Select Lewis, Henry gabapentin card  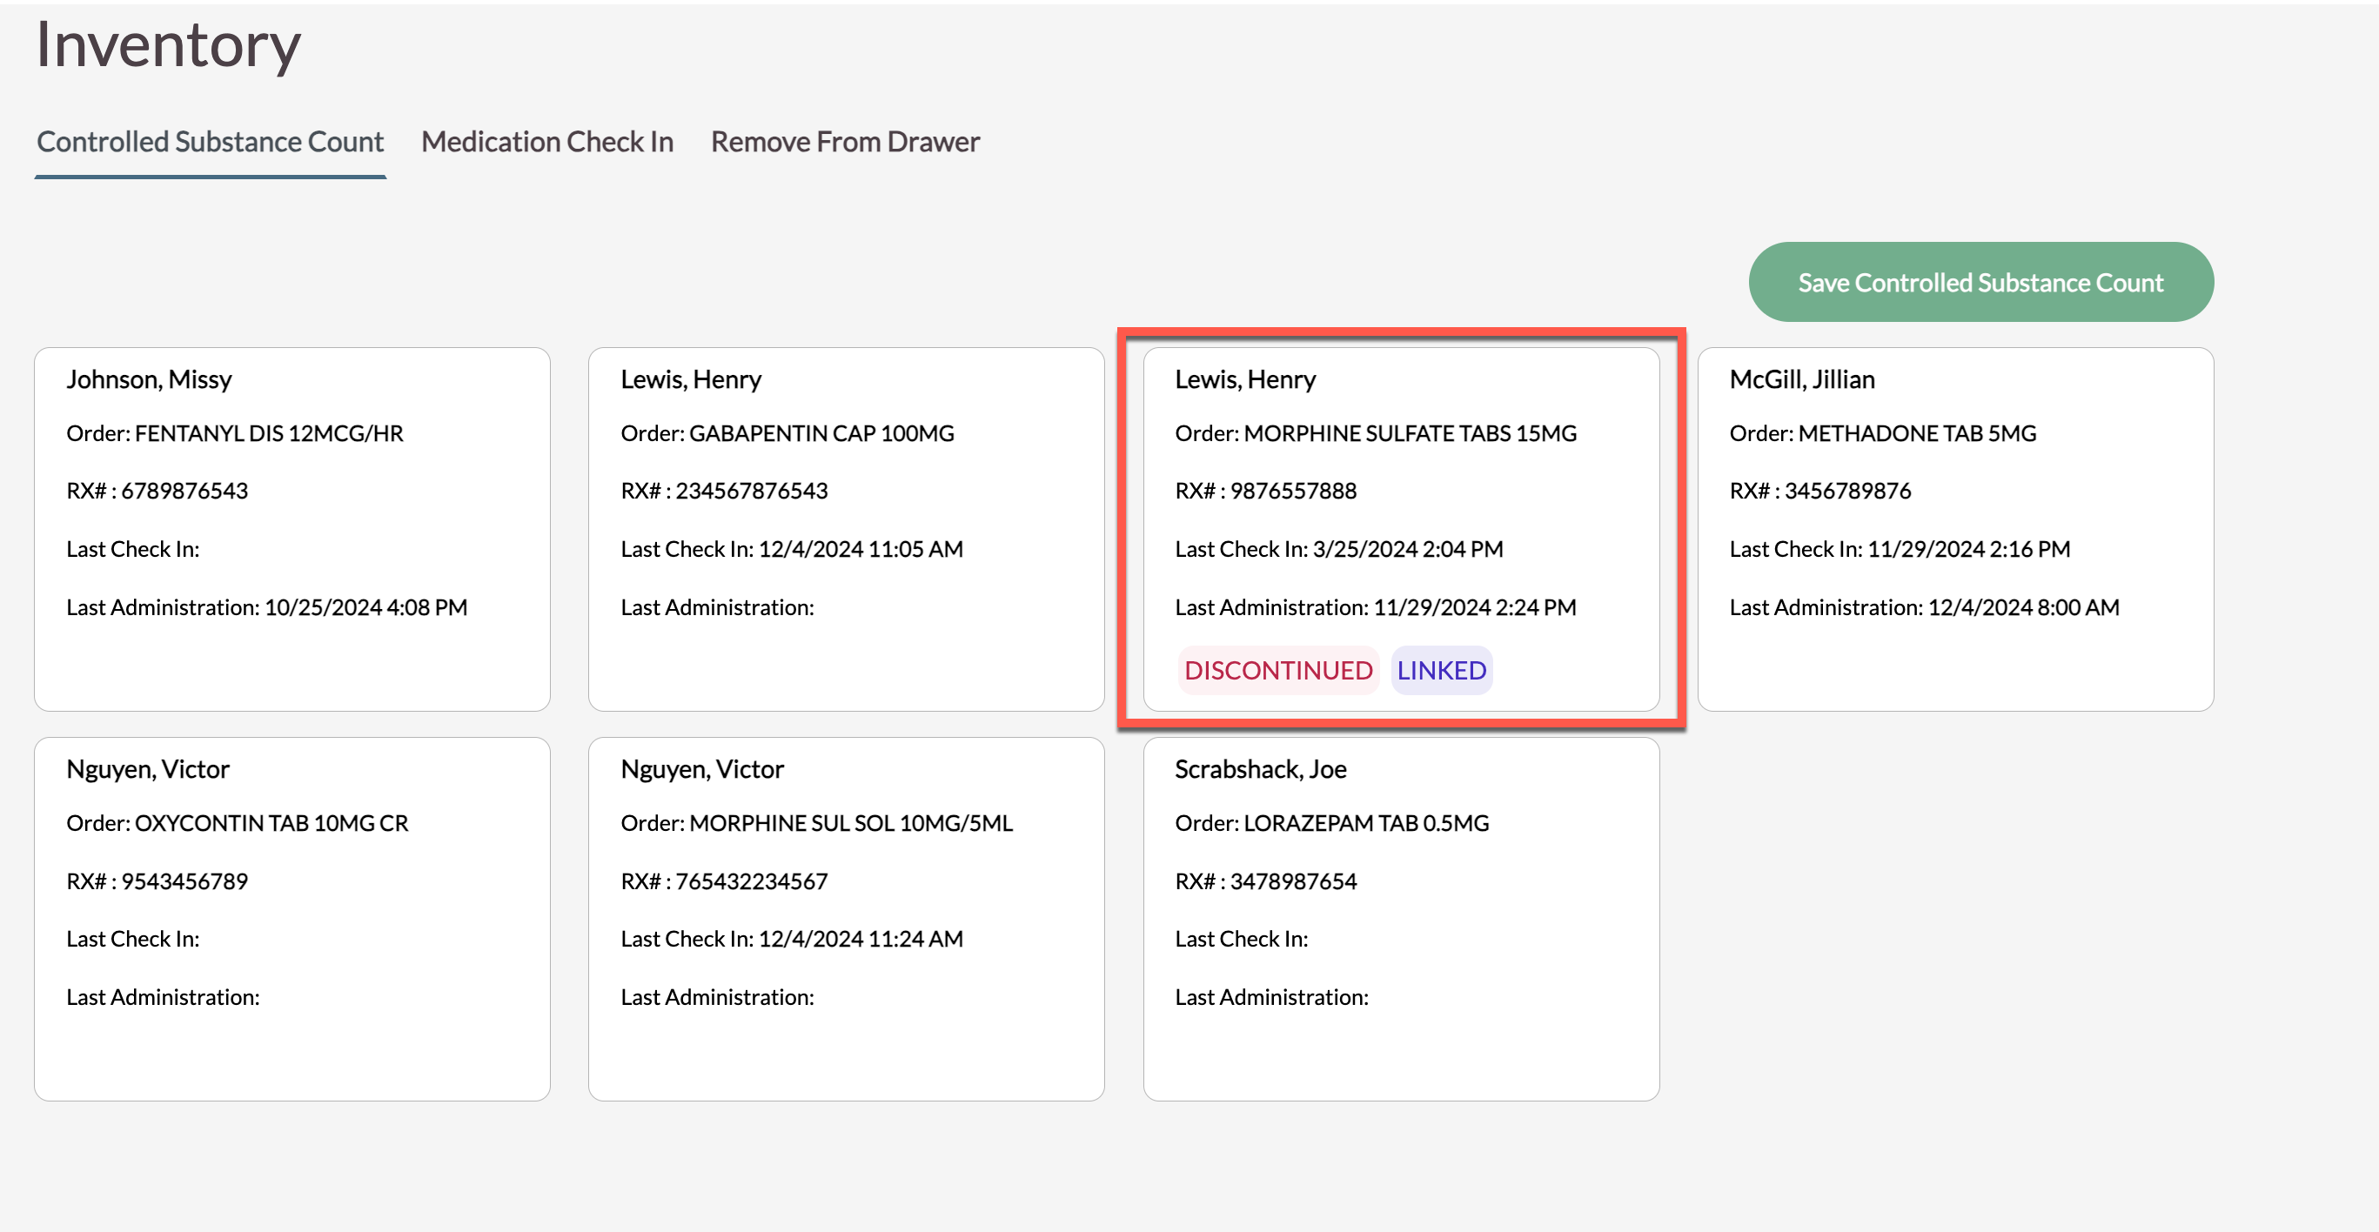pyautogui.click(x=845, y=528)
